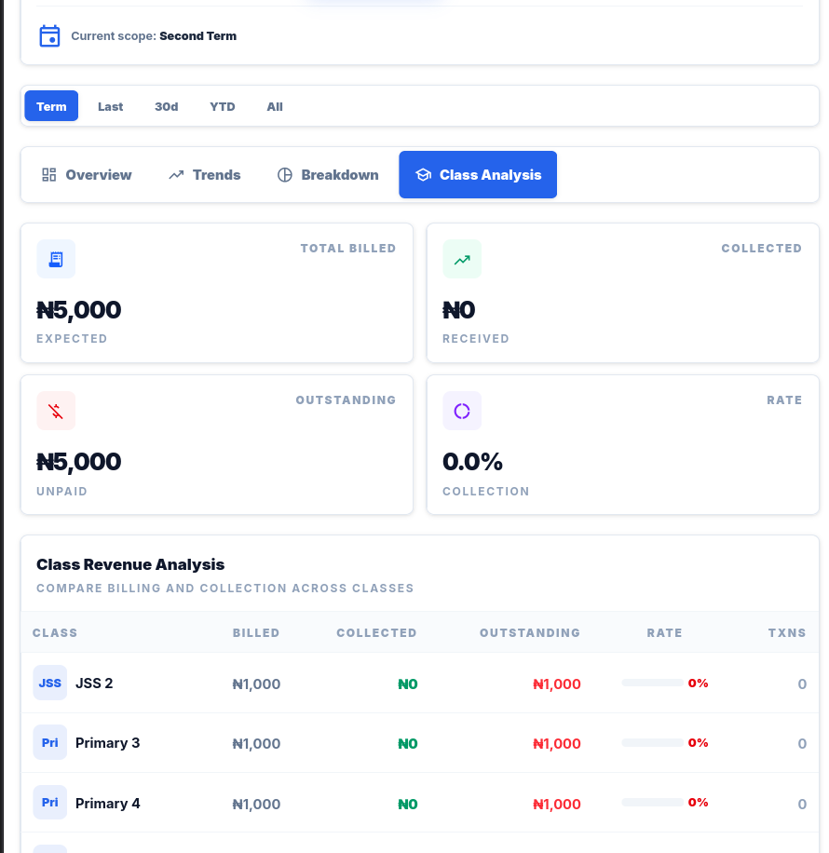Click the JSS 2 outstanding amount ₦1,000
The height and width of the screenshot is (853, 829).
557,684
